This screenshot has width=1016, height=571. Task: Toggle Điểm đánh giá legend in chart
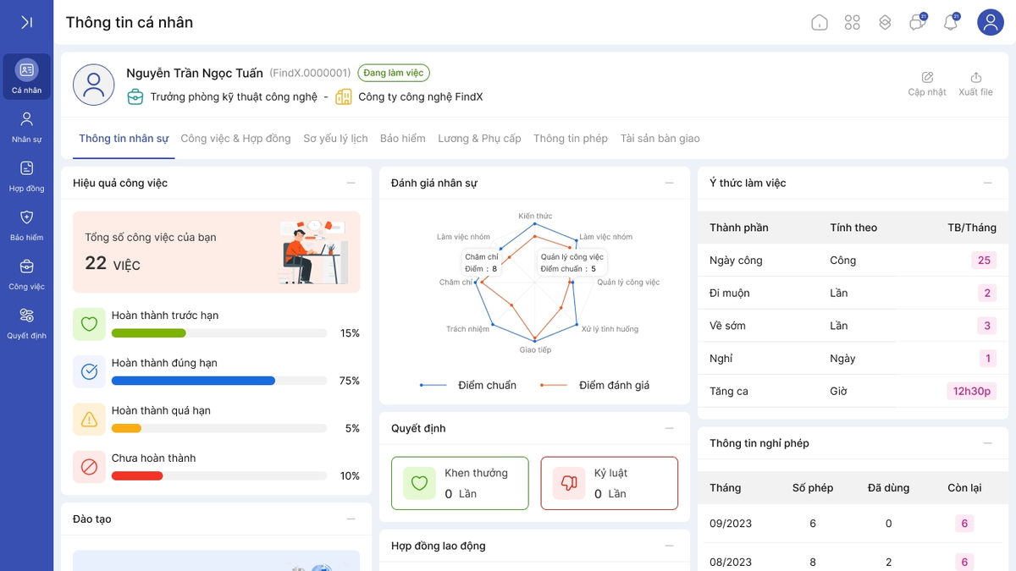[x=595, y=386]
